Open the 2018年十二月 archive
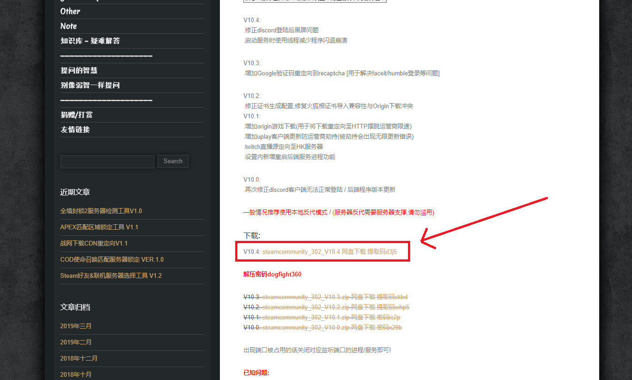 click(x=79, y=358)
